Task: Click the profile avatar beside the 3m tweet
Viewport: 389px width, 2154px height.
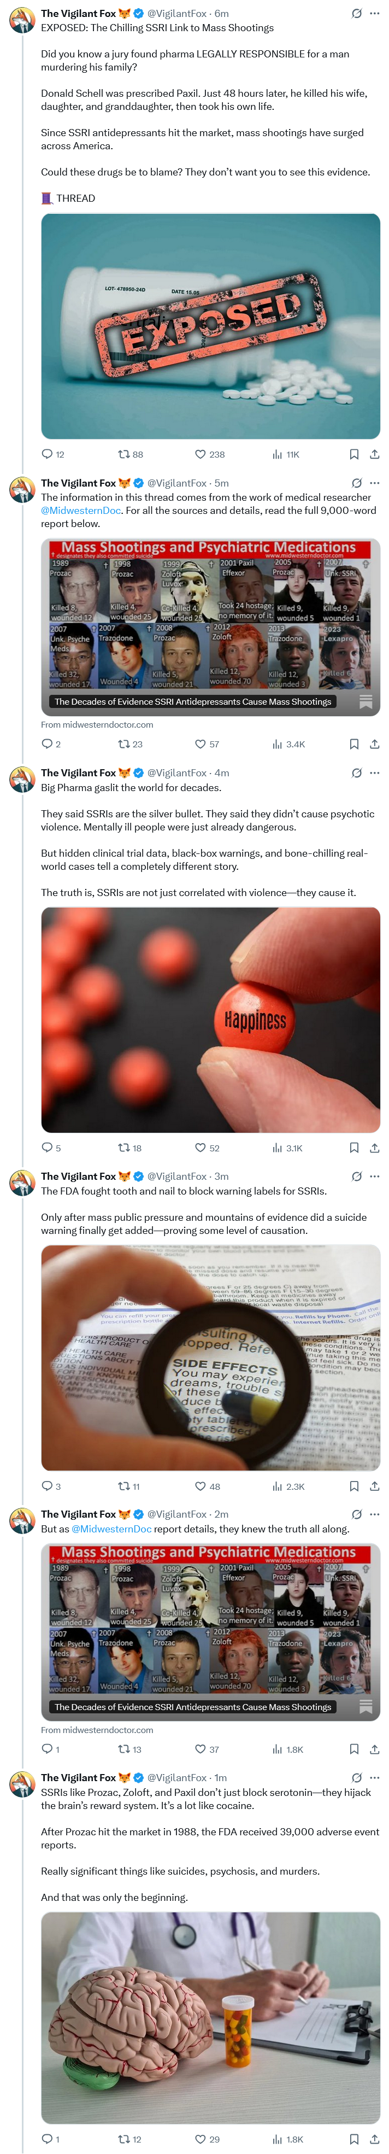Action: pyautogui.click(x=22, y=1183)
